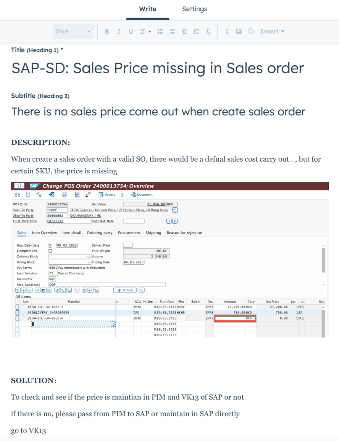Select the Write tab
The height and width of the screenshot is (441, 339).
(147, 9)
